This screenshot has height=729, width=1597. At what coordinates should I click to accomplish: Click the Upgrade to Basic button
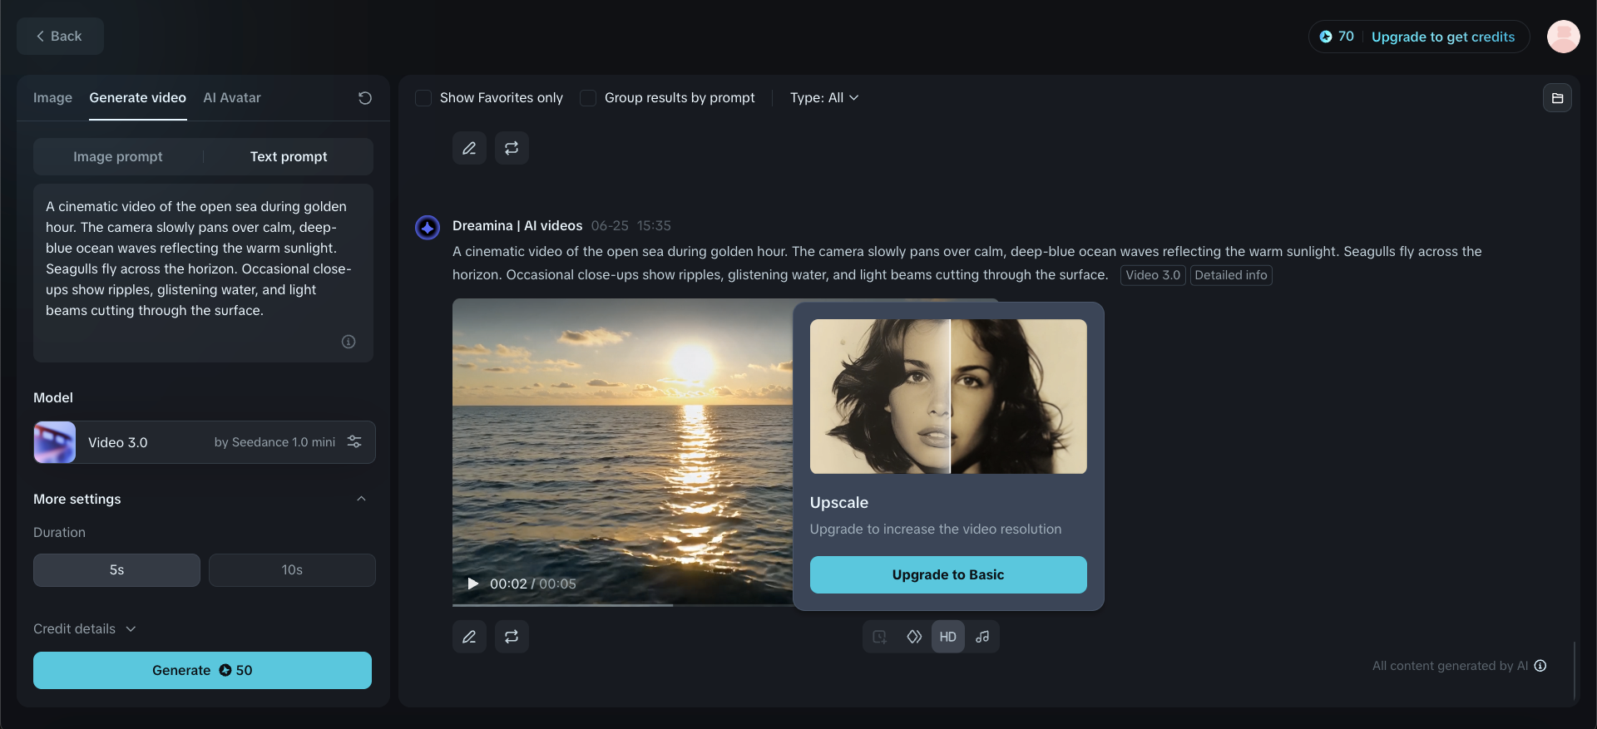coord(948,574)
